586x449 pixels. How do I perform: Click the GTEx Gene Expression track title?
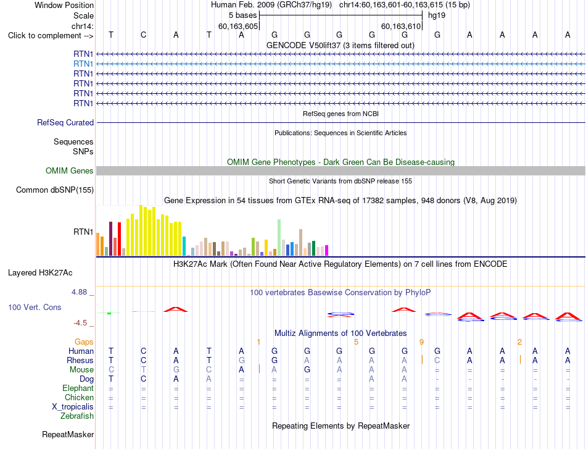tap(340, 201)
